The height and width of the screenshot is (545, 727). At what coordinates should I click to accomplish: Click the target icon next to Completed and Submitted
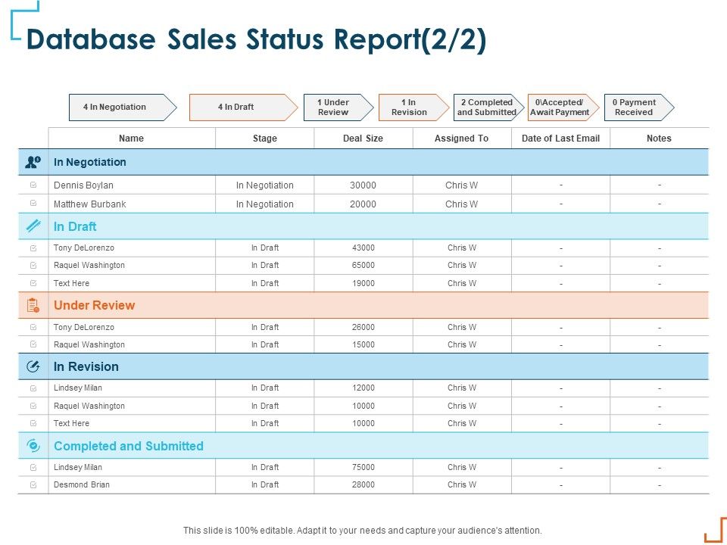[x=33, y=446]
